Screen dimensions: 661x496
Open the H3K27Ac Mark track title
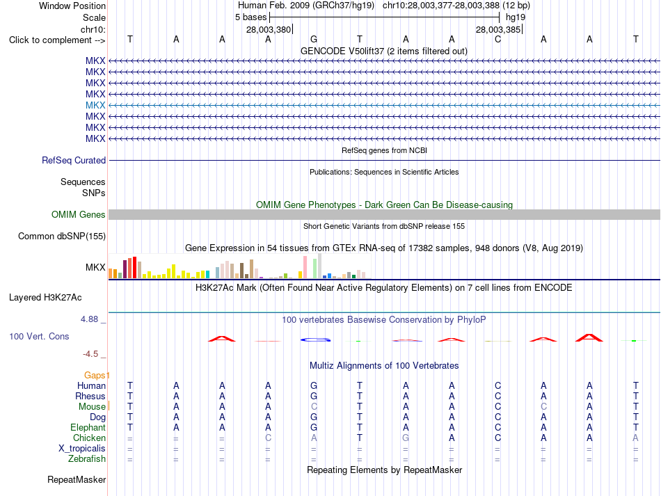click(x=384, y=288)
